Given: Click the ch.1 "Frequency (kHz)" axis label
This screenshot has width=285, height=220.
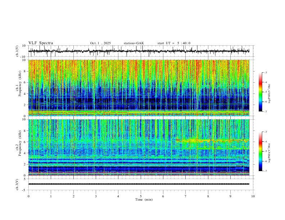Looking at the screenshot, I should coord(20,84).
